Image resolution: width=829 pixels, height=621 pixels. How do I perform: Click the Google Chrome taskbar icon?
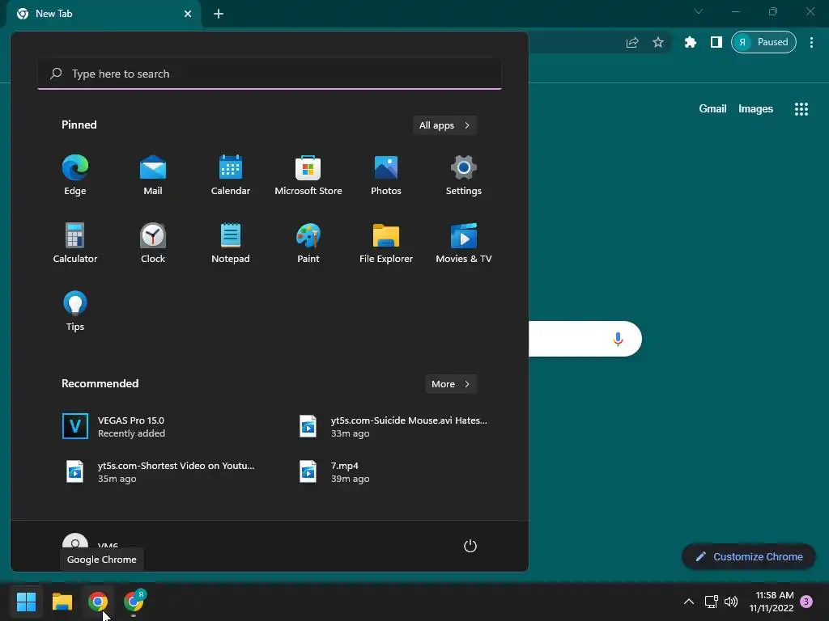coord(98,602)
